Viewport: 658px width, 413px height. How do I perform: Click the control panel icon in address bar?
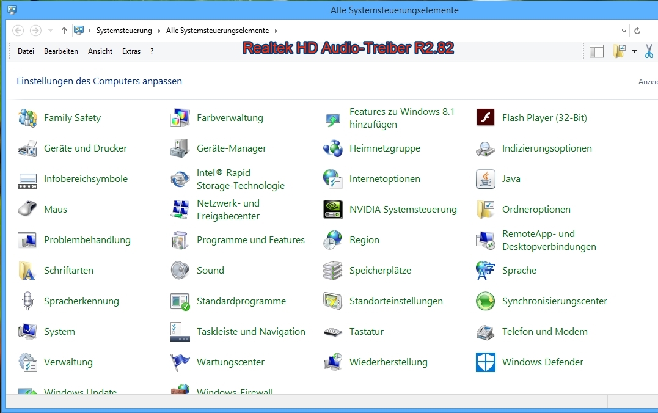[78, 30]
